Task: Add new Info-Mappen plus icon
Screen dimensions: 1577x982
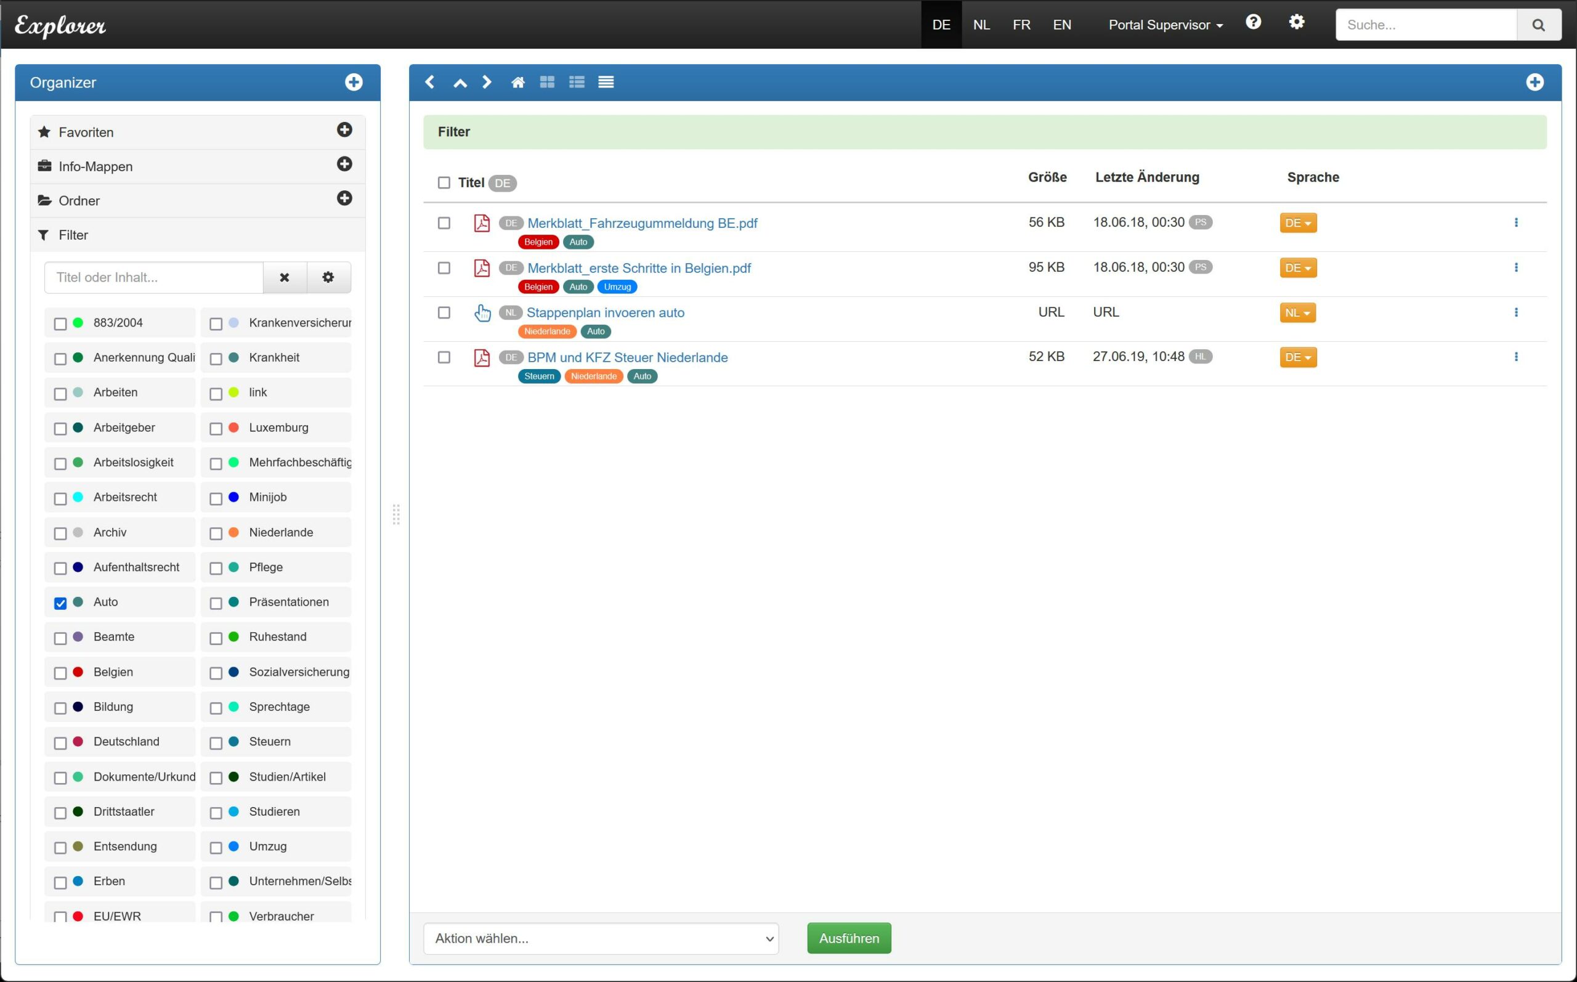Action: click(x=344, y=164)
